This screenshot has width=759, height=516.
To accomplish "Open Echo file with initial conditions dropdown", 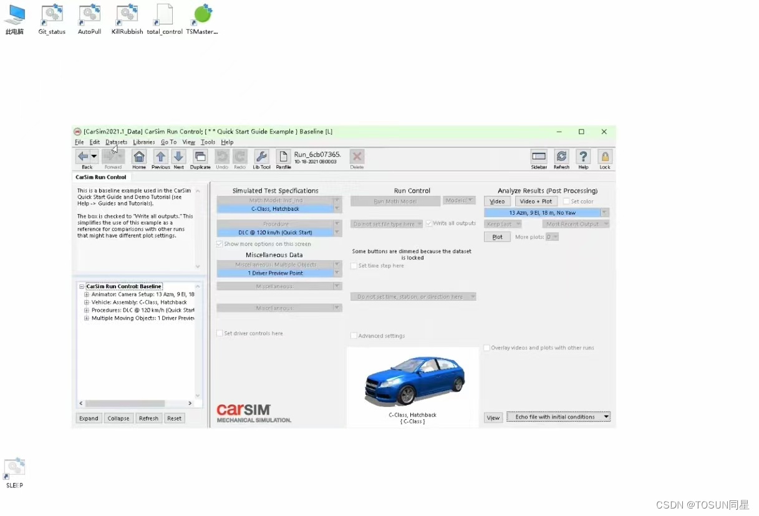I will pyautogui.click(x=558, y=417).
